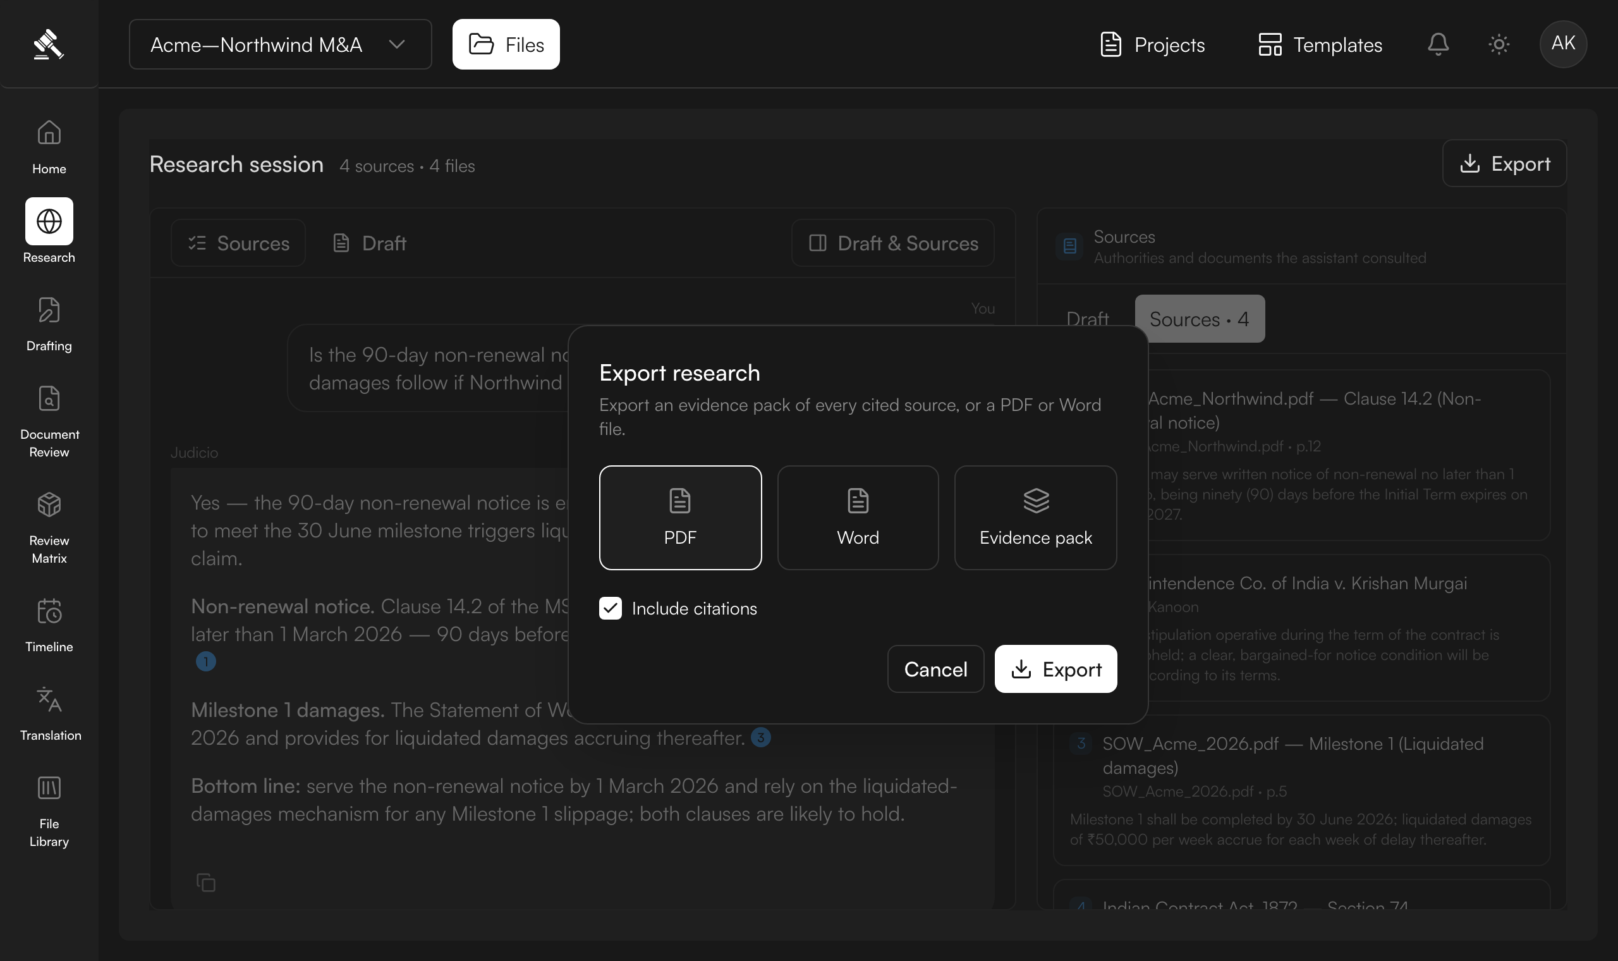
Task: Open Krishan Murgai case source card
Action: 1349,628
